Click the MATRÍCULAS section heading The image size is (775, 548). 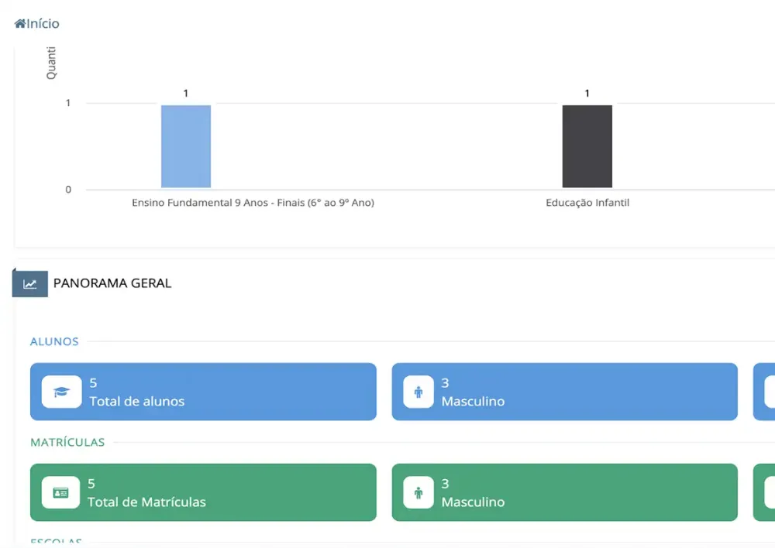(x=67, y=442)
